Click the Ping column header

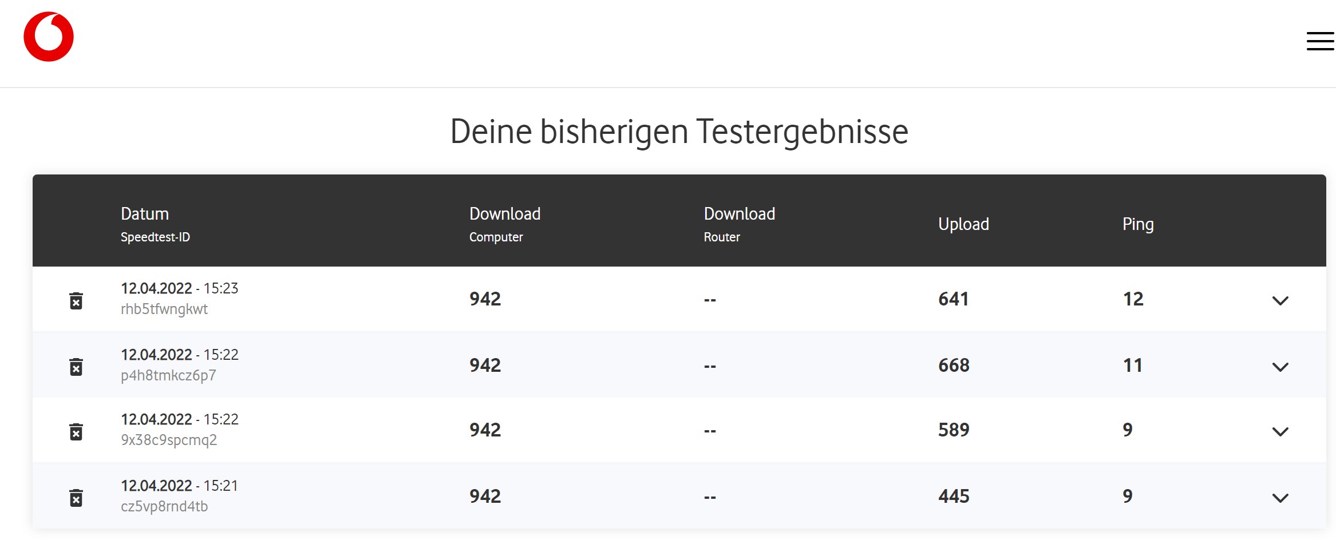tap(1138, 224)
